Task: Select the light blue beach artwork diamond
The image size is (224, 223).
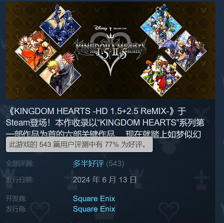Action: 161,26
